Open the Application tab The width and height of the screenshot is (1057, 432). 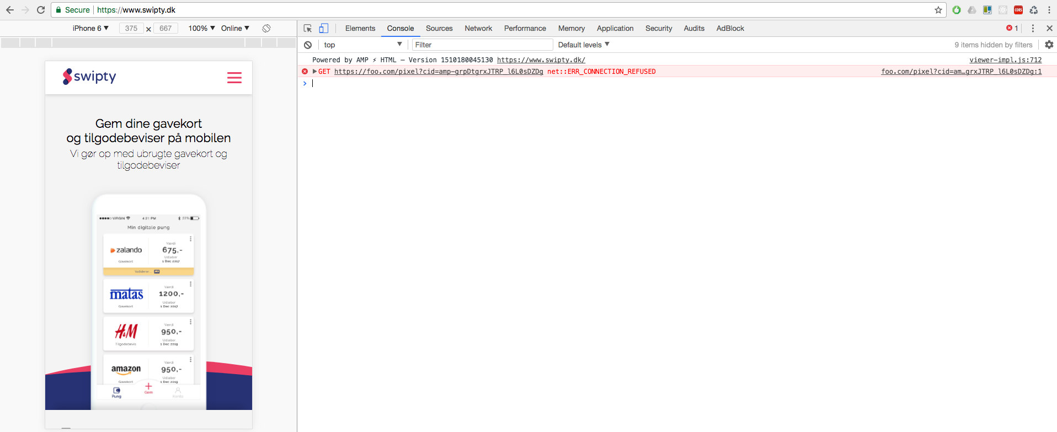(x=615, y=28)
